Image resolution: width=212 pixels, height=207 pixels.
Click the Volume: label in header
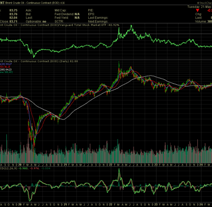tap(201, 21)
